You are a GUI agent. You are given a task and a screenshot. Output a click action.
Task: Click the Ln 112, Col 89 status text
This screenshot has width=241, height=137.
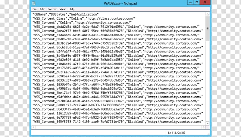pyautogui.click(x=177, y=133)
